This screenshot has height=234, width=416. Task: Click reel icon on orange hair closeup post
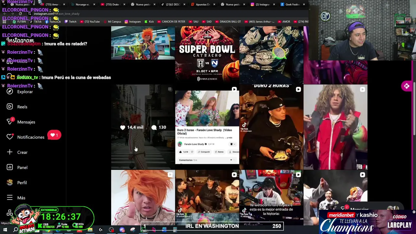tap(170, 175)
